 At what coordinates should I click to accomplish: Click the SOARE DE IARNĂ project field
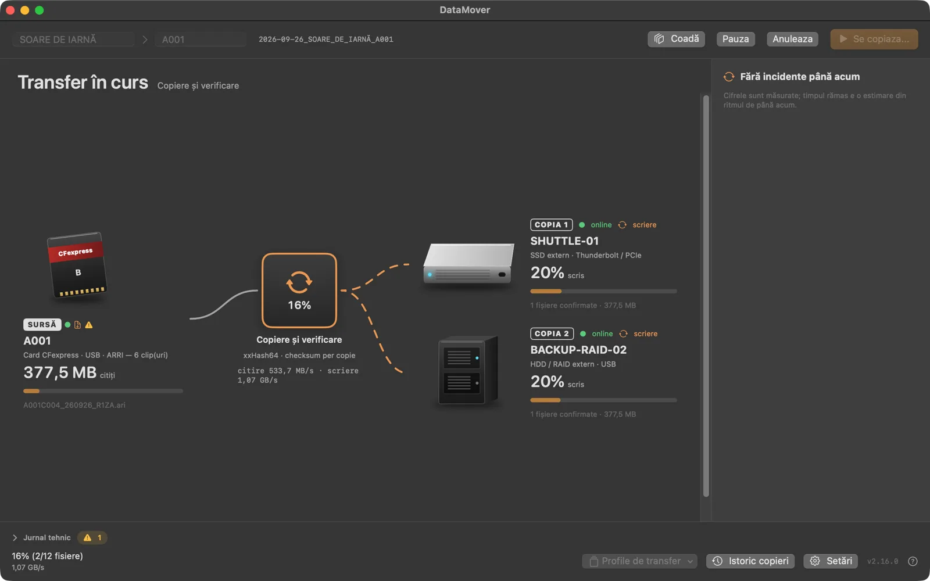tap(73, 40)
